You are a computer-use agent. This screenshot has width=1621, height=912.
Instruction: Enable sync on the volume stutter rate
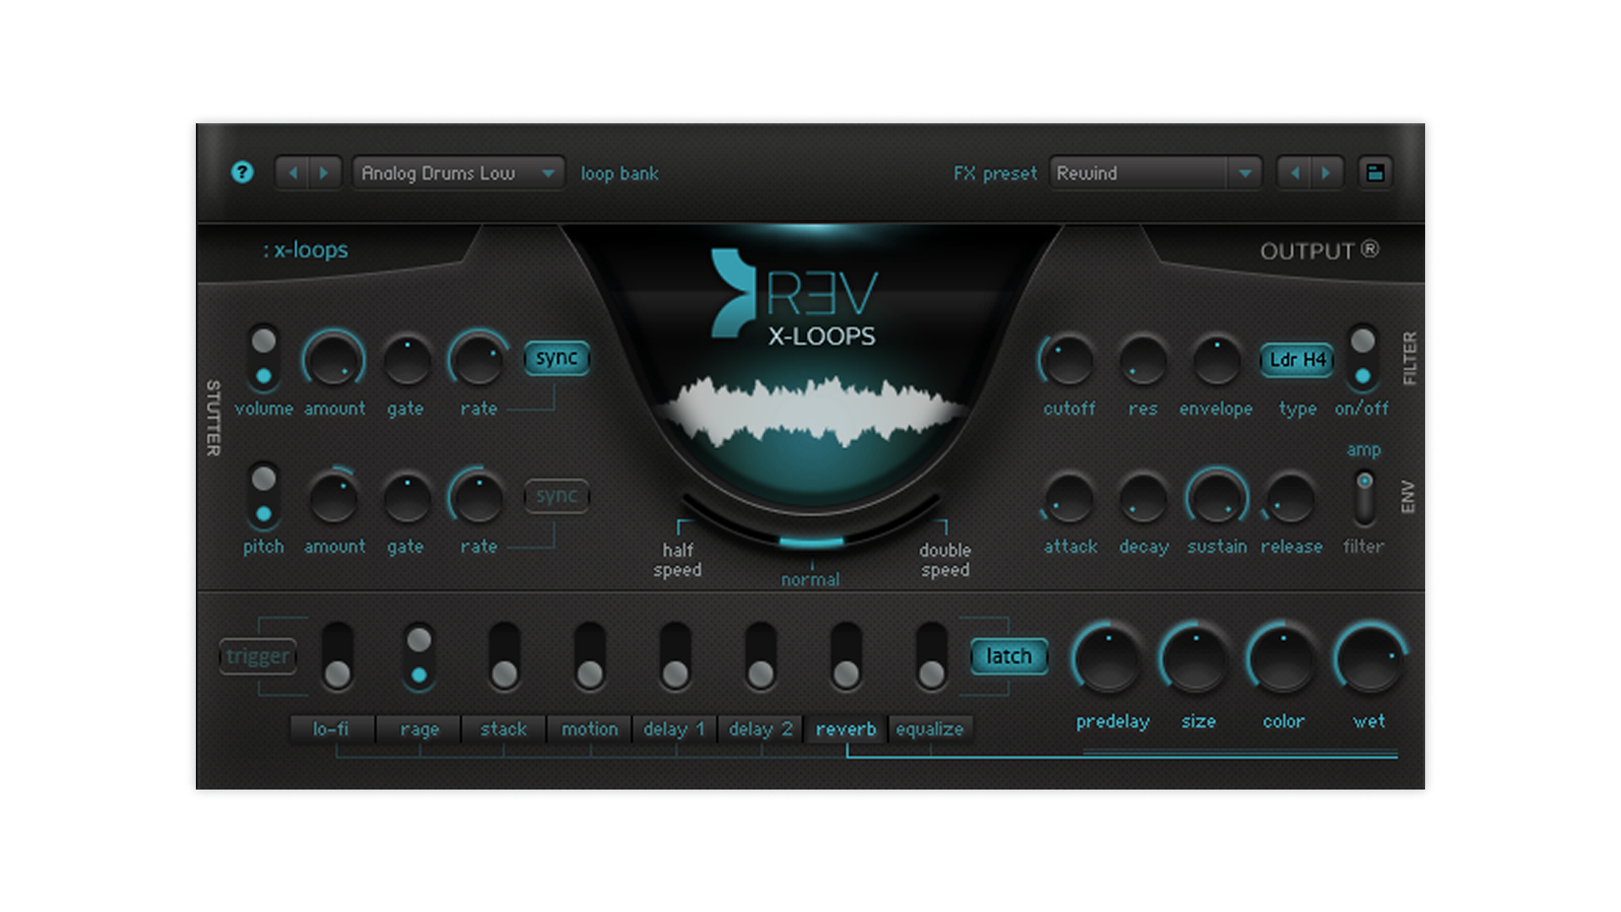coord(556,358)
